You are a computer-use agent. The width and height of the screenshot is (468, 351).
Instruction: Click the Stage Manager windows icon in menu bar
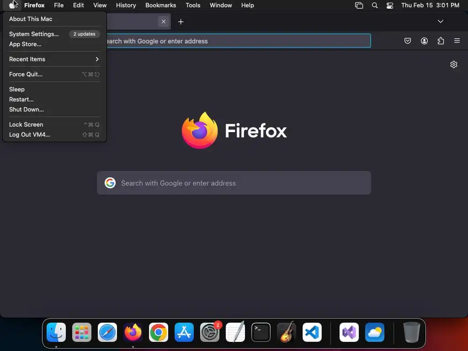(359, 5)
